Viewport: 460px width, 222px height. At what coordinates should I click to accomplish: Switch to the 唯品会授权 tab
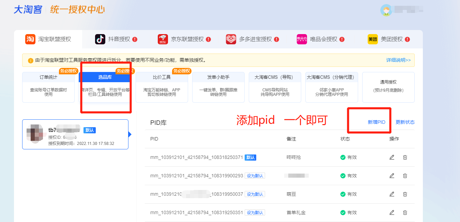click(x=321, y=39)
